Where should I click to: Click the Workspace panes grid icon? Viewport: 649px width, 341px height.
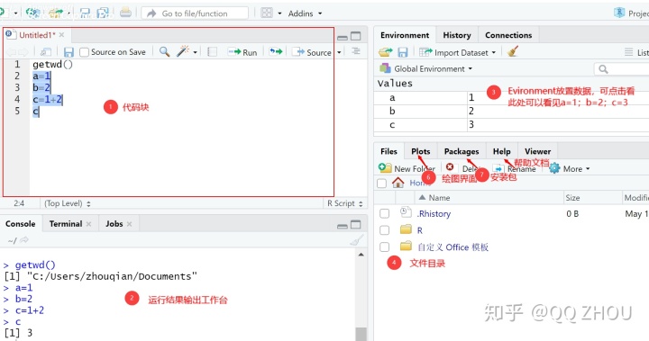[x=267, y=13]
